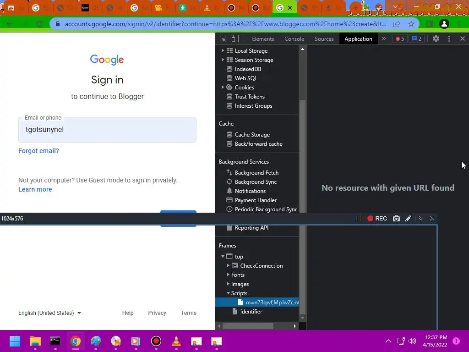The width and height of the screenshot is (469, 352).
Task: Open the Command Prompt taskbar icon
Action: pos(55,341)
